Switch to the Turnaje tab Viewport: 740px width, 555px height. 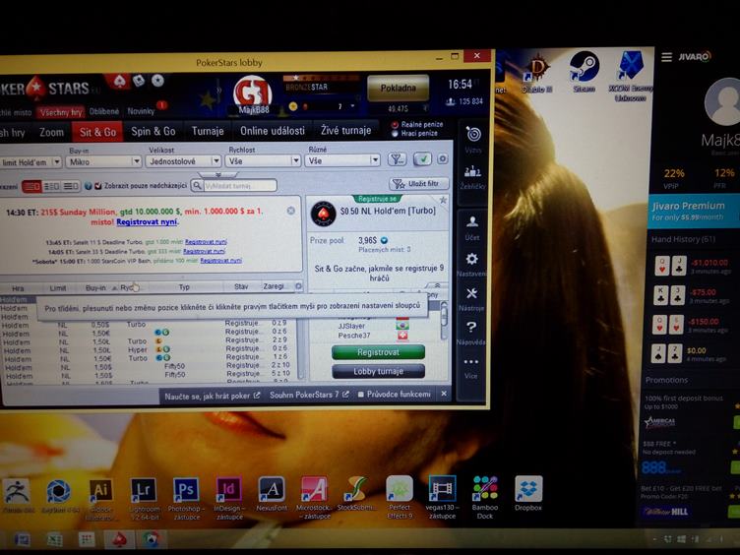click(x=208, y=131)
